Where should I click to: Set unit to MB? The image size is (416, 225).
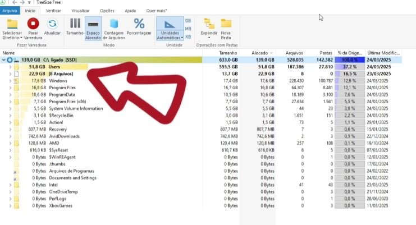click(188, 29)
